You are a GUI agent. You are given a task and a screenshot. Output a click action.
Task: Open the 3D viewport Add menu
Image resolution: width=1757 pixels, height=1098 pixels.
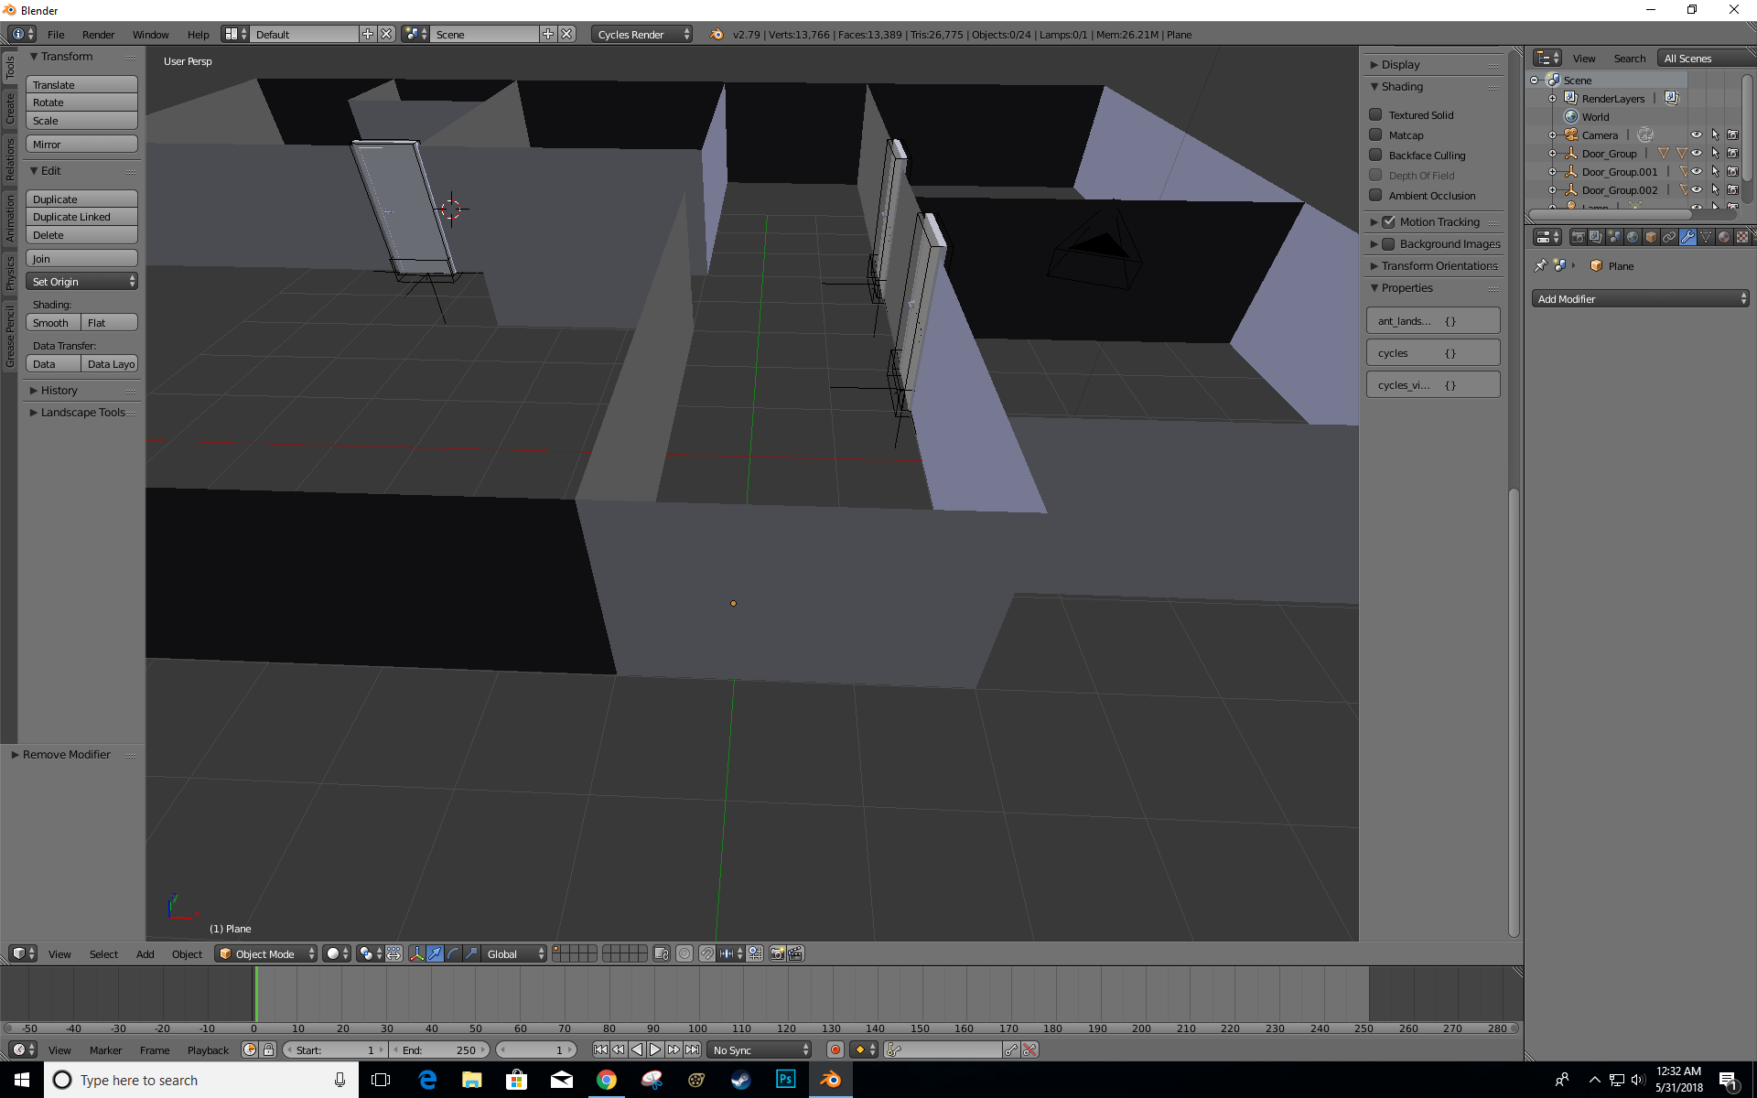pos(145,953)
